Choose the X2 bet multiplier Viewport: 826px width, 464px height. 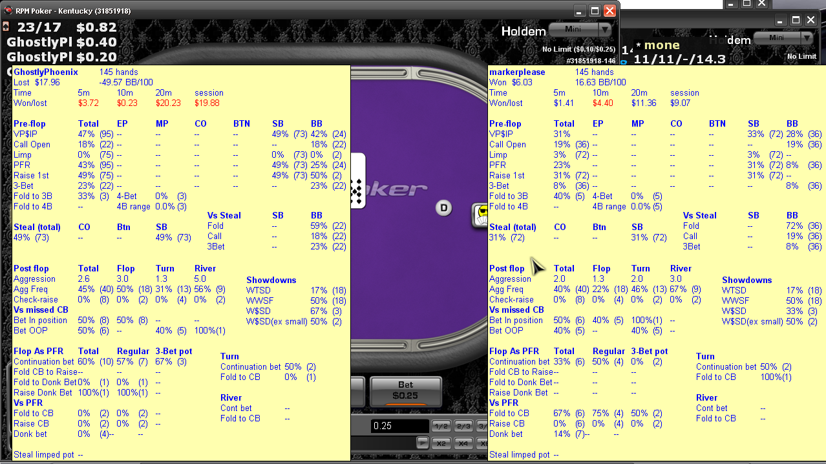click(x=441, y=443)
